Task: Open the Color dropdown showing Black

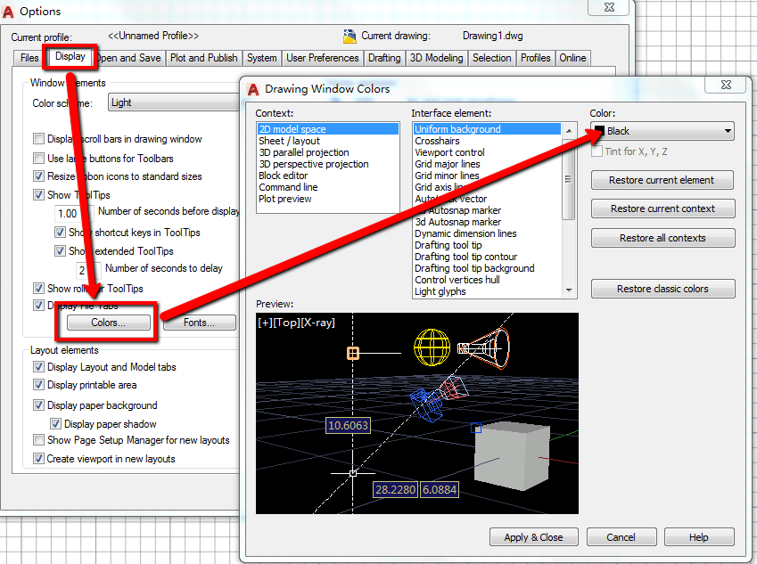Action: (x=728, y=130)
